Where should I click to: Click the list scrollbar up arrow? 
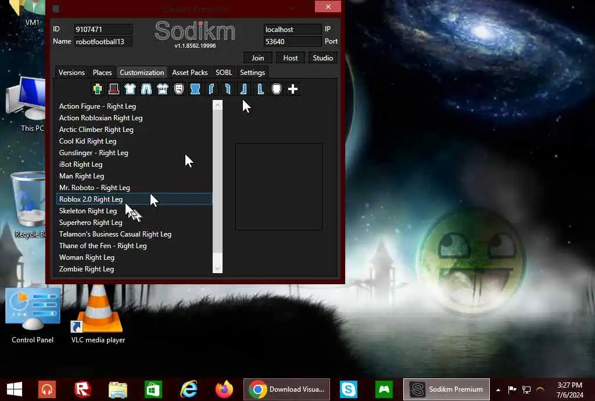(x=217, y=105)
